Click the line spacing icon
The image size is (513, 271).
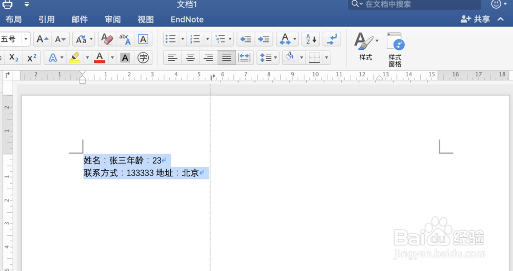265,58
